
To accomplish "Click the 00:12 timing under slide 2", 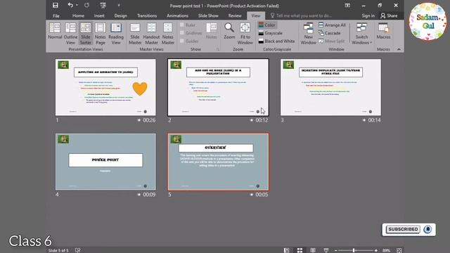I will pos(262,120).
